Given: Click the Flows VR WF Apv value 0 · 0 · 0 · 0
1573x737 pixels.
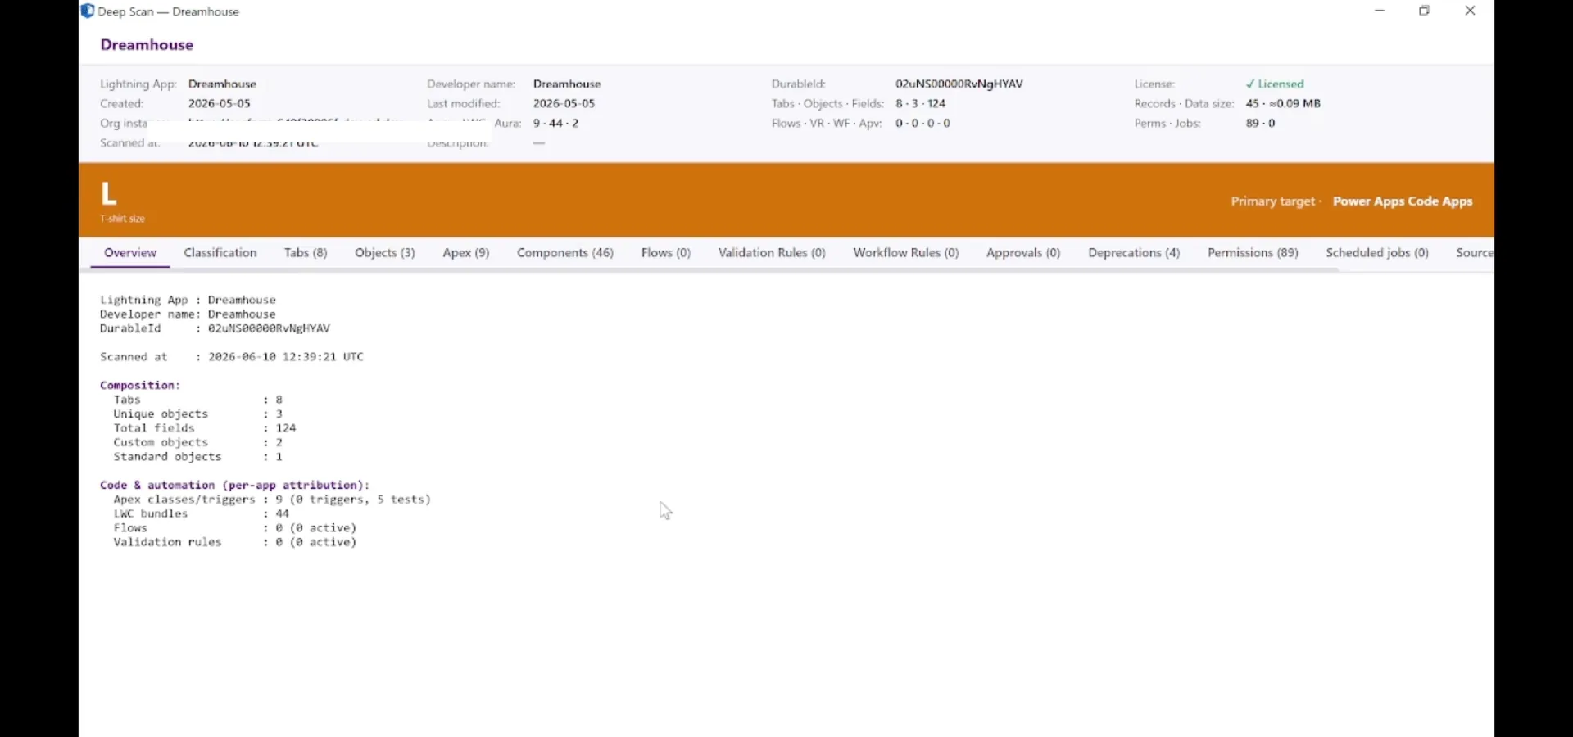Looking at the screenshot, I should (922, 124).
